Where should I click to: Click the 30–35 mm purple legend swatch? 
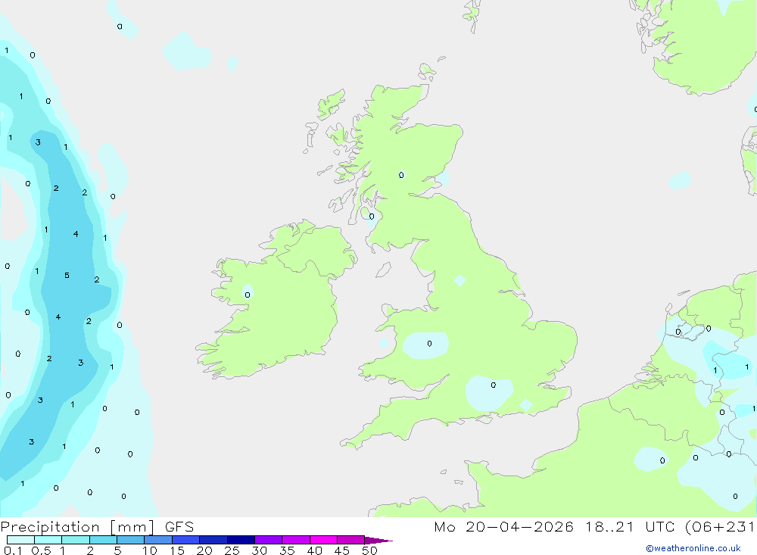click(x=268, y=540)
